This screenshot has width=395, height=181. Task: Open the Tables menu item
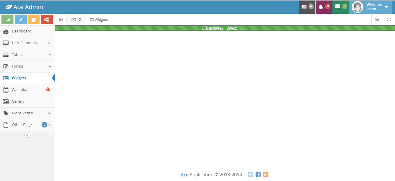coord(28,55)
